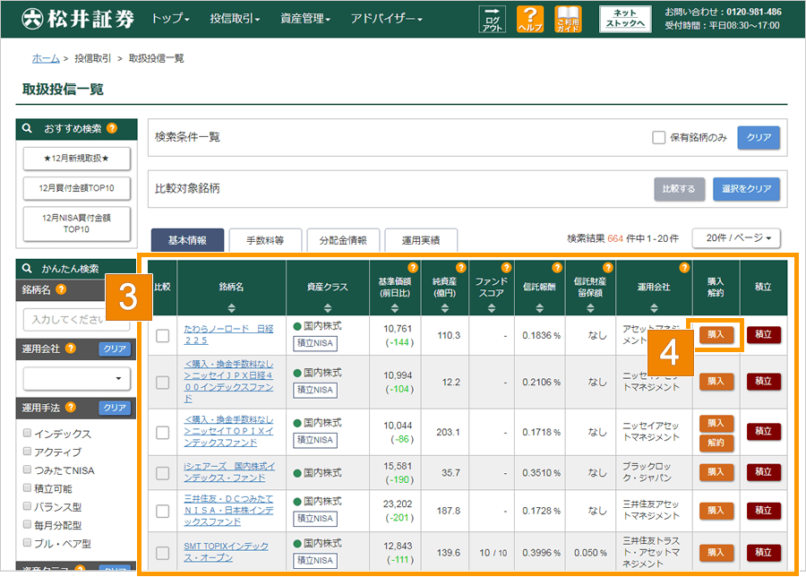Enable the 保有銘柄のみ checkbox
The image size is (806, 577).
pos(659,138)
